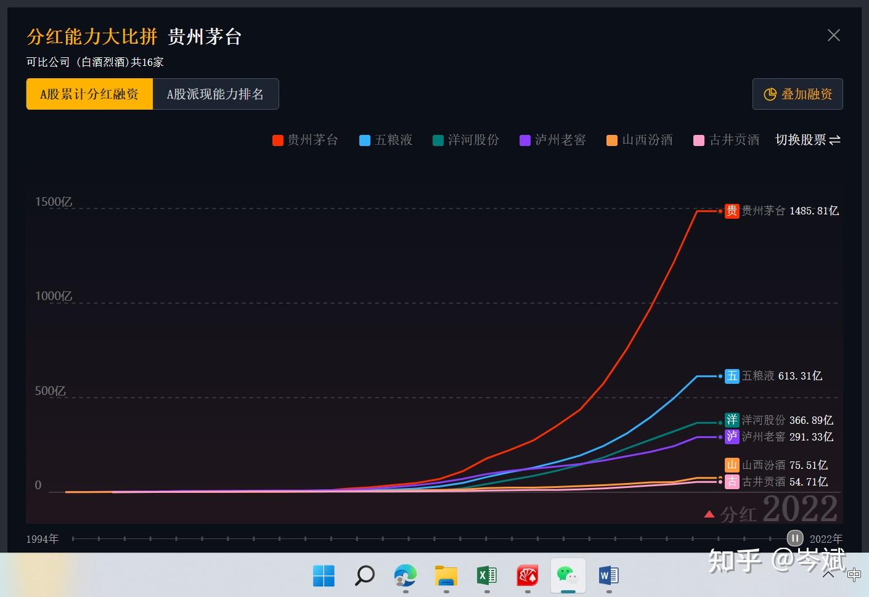This screenshot has height=597, width=869.
Task: Click the 2022年 end label on timeline
Action: click(x=826, y=539)
